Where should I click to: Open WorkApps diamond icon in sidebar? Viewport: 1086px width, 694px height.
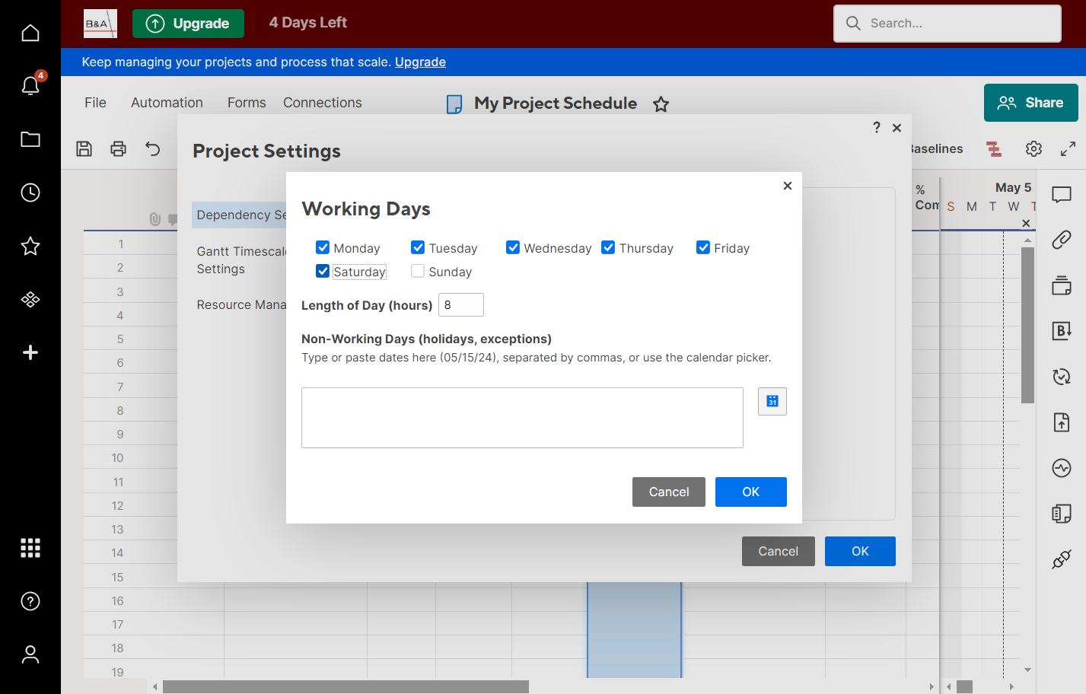tap(30, 299)
